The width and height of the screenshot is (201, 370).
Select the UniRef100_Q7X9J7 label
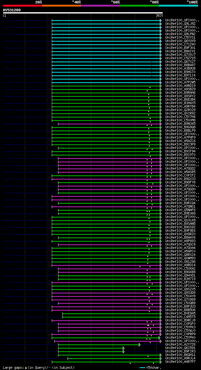[180, 55]
